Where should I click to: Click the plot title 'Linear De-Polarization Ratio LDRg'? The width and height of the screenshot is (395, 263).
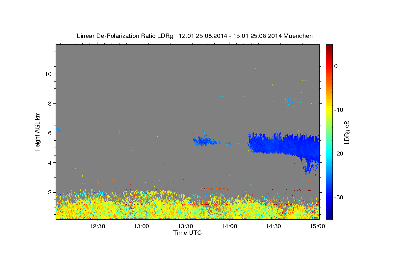pyautogui.click(x=125, y=36)
